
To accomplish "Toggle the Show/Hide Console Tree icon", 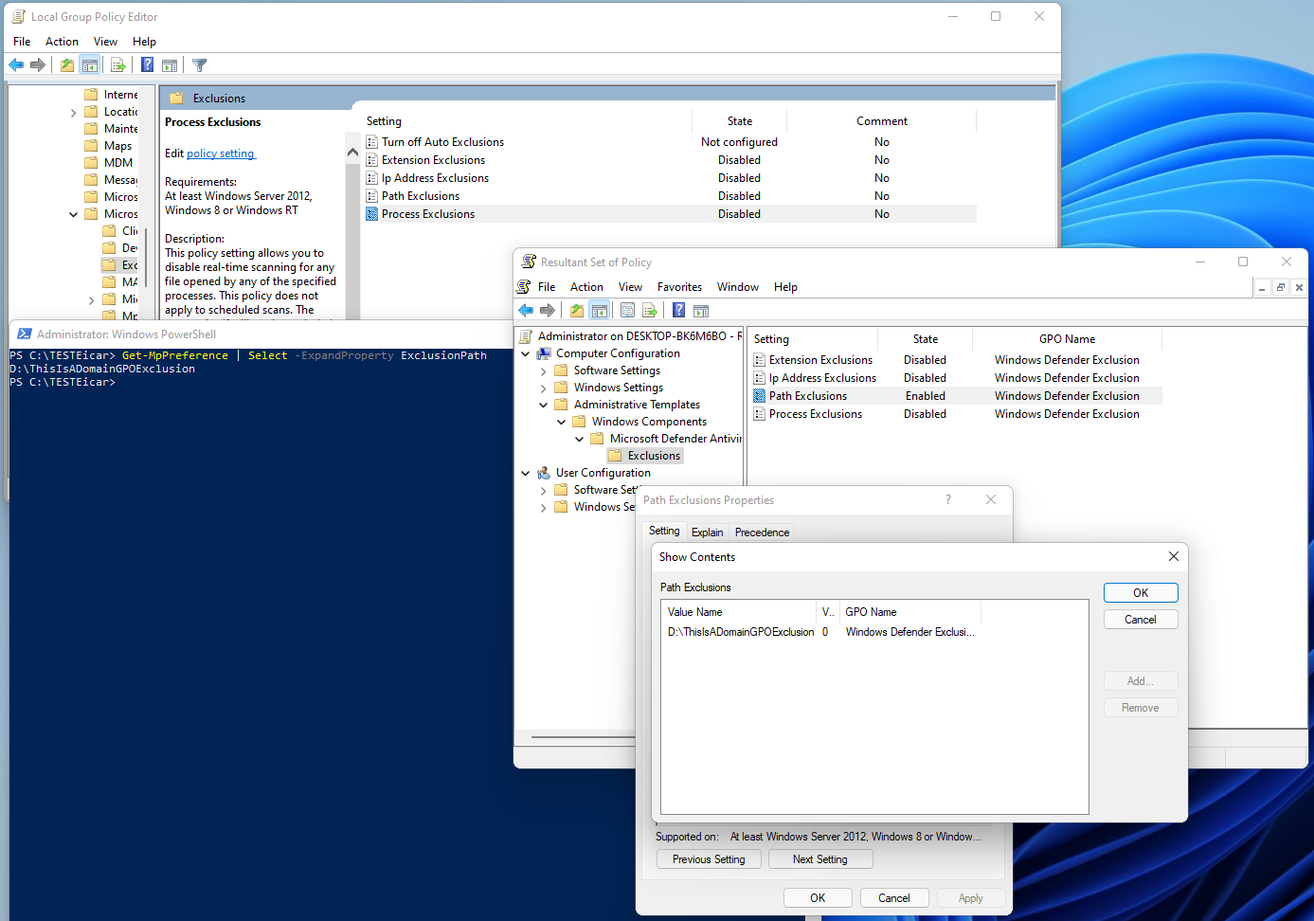I will click(90, 64).
